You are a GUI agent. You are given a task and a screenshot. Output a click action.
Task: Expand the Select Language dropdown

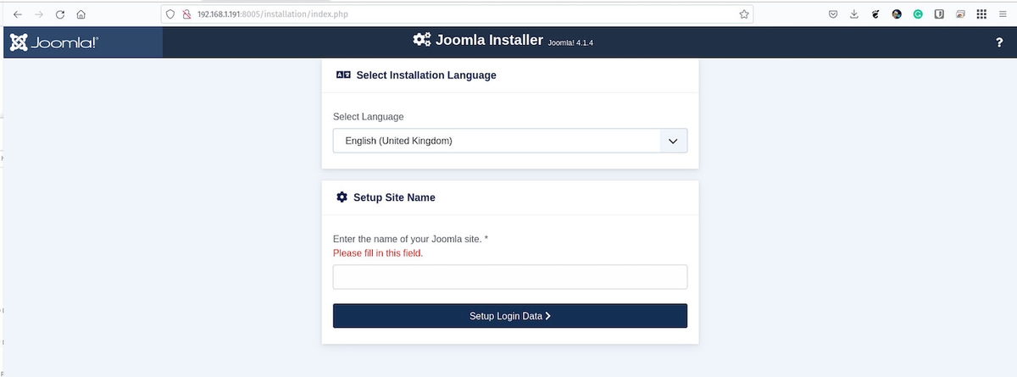[x=510, y=141]
